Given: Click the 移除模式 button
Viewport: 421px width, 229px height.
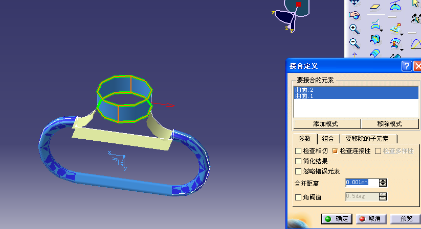Looking at the screenshot, I should (x=390, y=124).
